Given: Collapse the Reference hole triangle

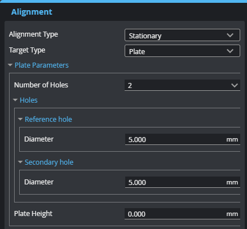Looking at the screenshot, I should pos(20,119).
